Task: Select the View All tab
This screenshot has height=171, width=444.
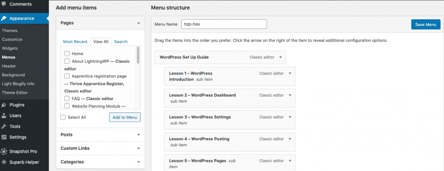Action: [101, 42]
